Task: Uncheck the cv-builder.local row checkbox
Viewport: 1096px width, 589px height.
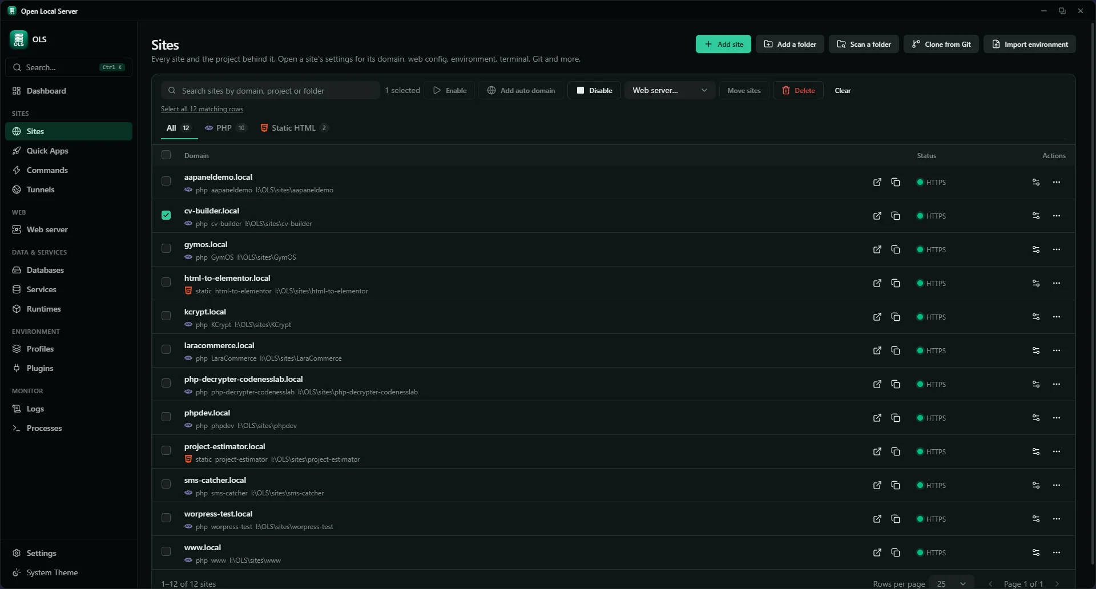Action: 166,215
